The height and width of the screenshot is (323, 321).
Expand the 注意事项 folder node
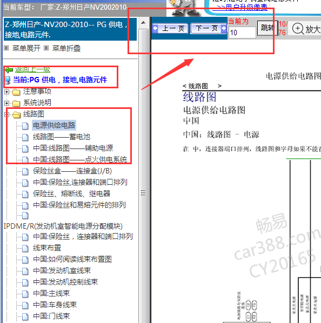click(x=6, y=92)
